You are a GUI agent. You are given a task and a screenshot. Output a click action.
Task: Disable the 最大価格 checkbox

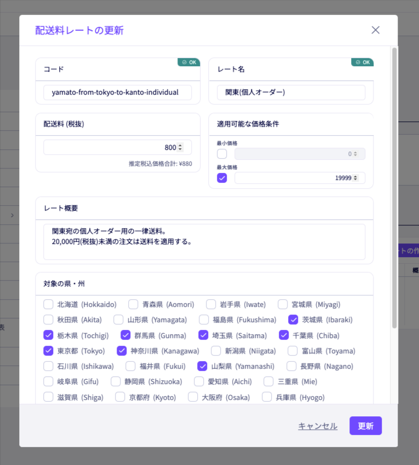point(222,178)
